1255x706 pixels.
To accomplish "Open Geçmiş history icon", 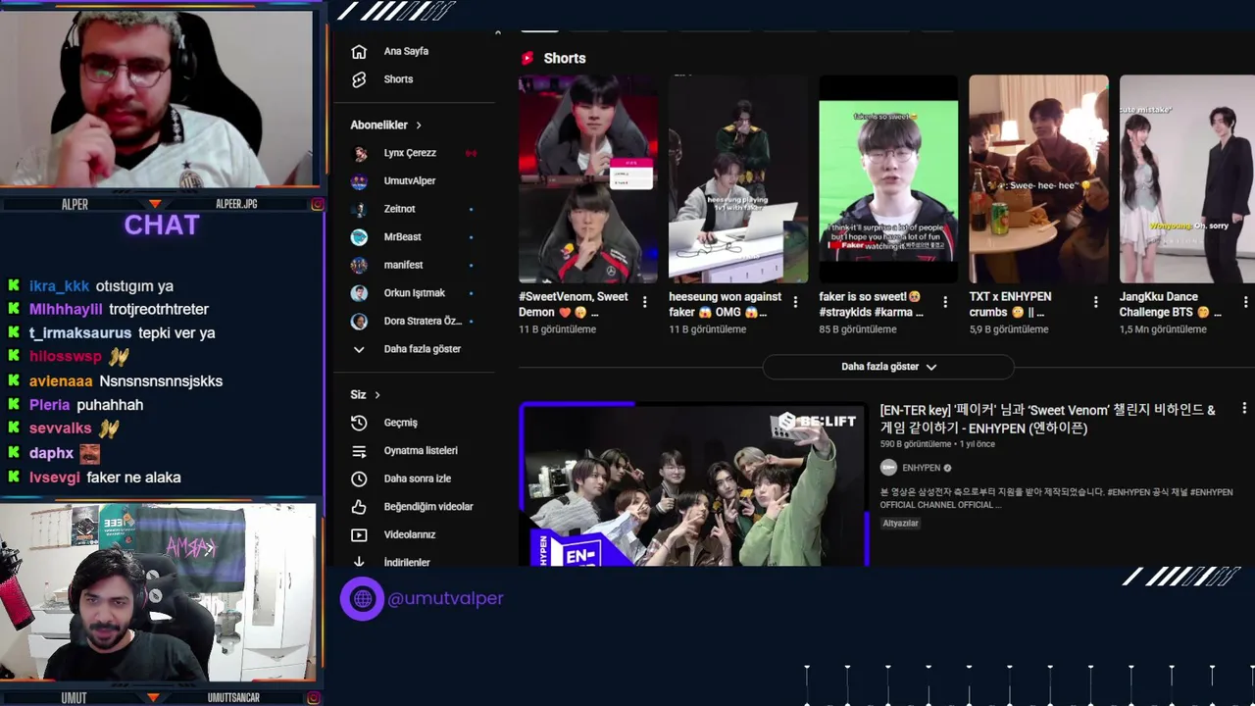I will [359, 423].
